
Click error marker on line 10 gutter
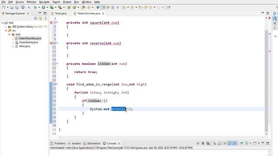(51, 43)
